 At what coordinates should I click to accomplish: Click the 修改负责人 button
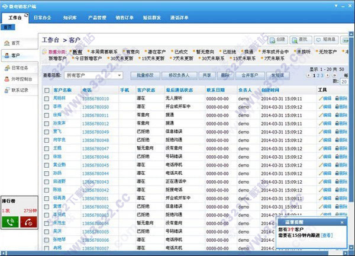pyautogui.click(x=179, y=75)
